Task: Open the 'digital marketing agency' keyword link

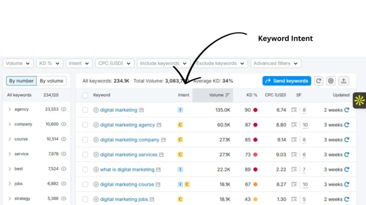Action: pos(127,125)
